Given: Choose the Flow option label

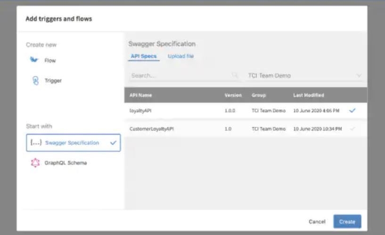Looking at the screenshot, I should click(x=50, y=61).
